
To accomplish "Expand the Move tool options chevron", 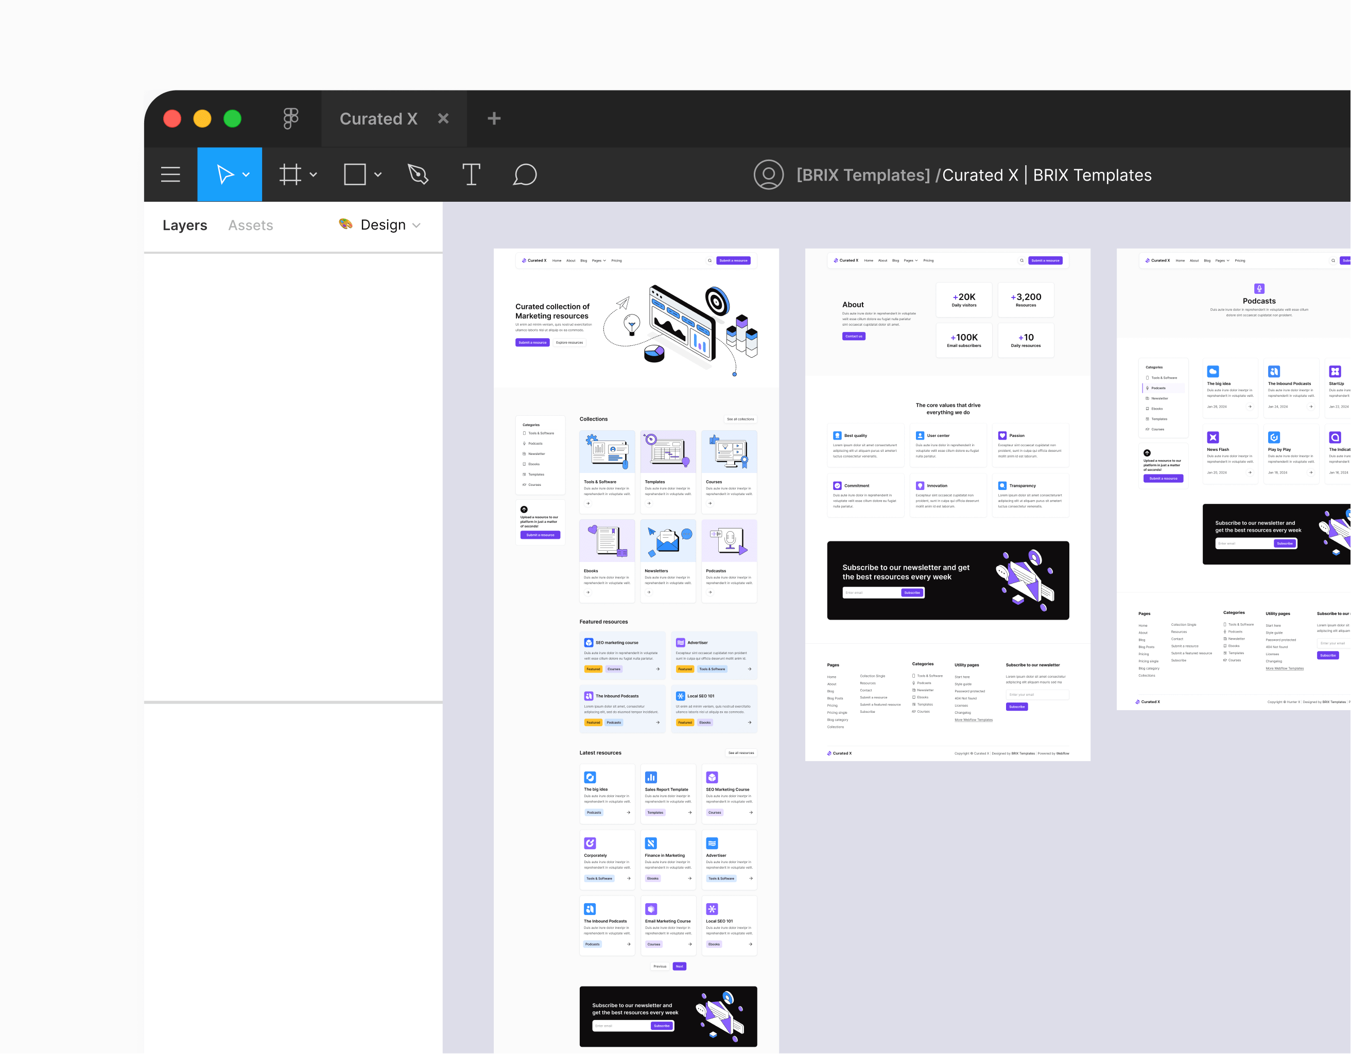I will point(246,174).
